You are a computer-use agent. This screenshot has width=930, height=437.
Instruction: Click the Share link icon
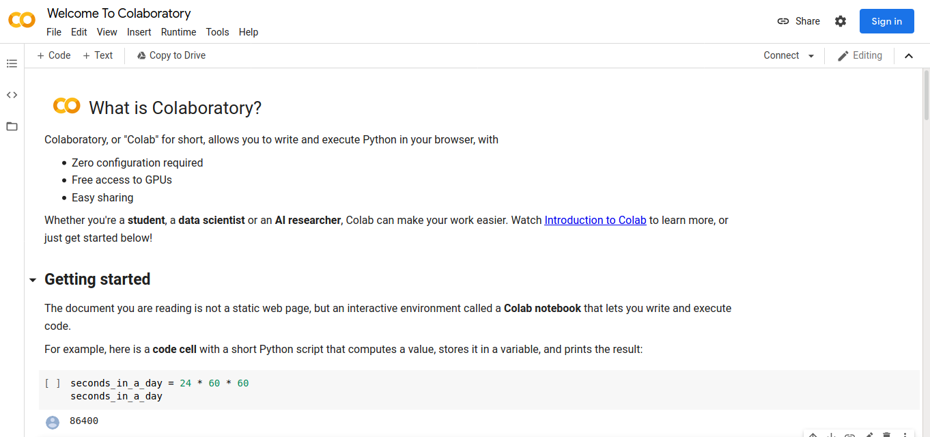tap(783, 21)
